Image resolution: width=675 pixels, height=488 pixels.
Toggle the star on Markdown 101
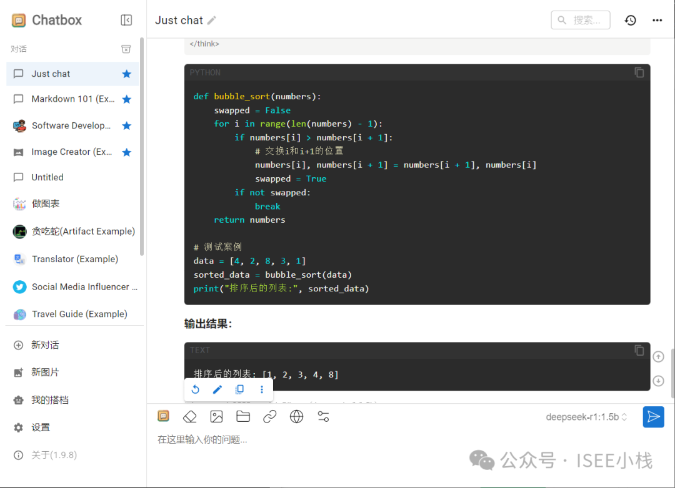[x=126, y=99]
